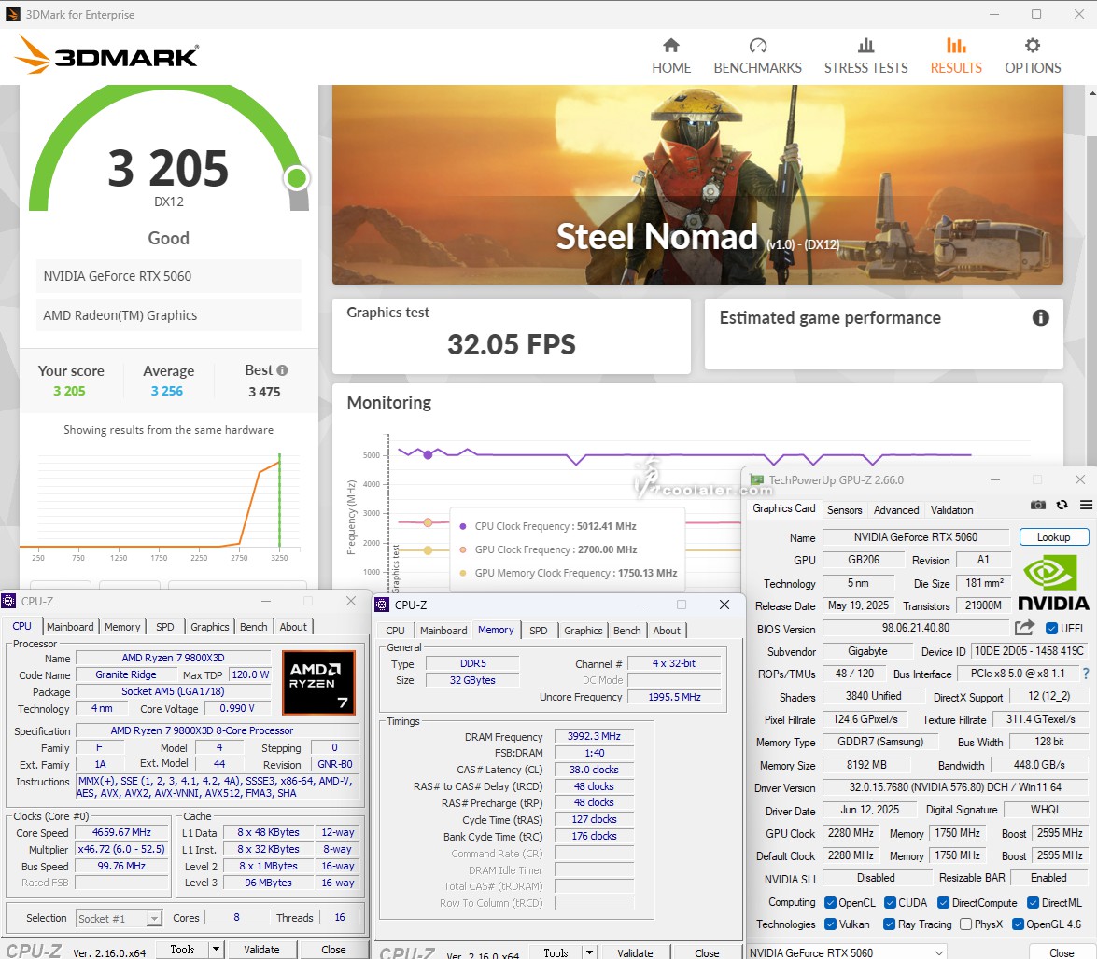Click the Tools button in CPU window
The width and height of the screenshot is (1097, 959).
pyautogui.click(x=182, y=950)
